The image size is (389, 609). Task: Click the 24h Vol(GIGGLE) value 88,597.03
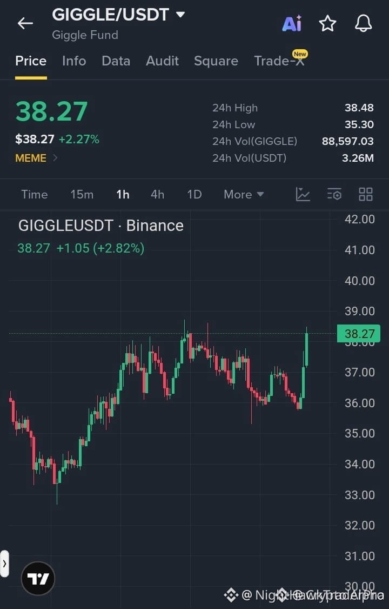tap(347, 141)
